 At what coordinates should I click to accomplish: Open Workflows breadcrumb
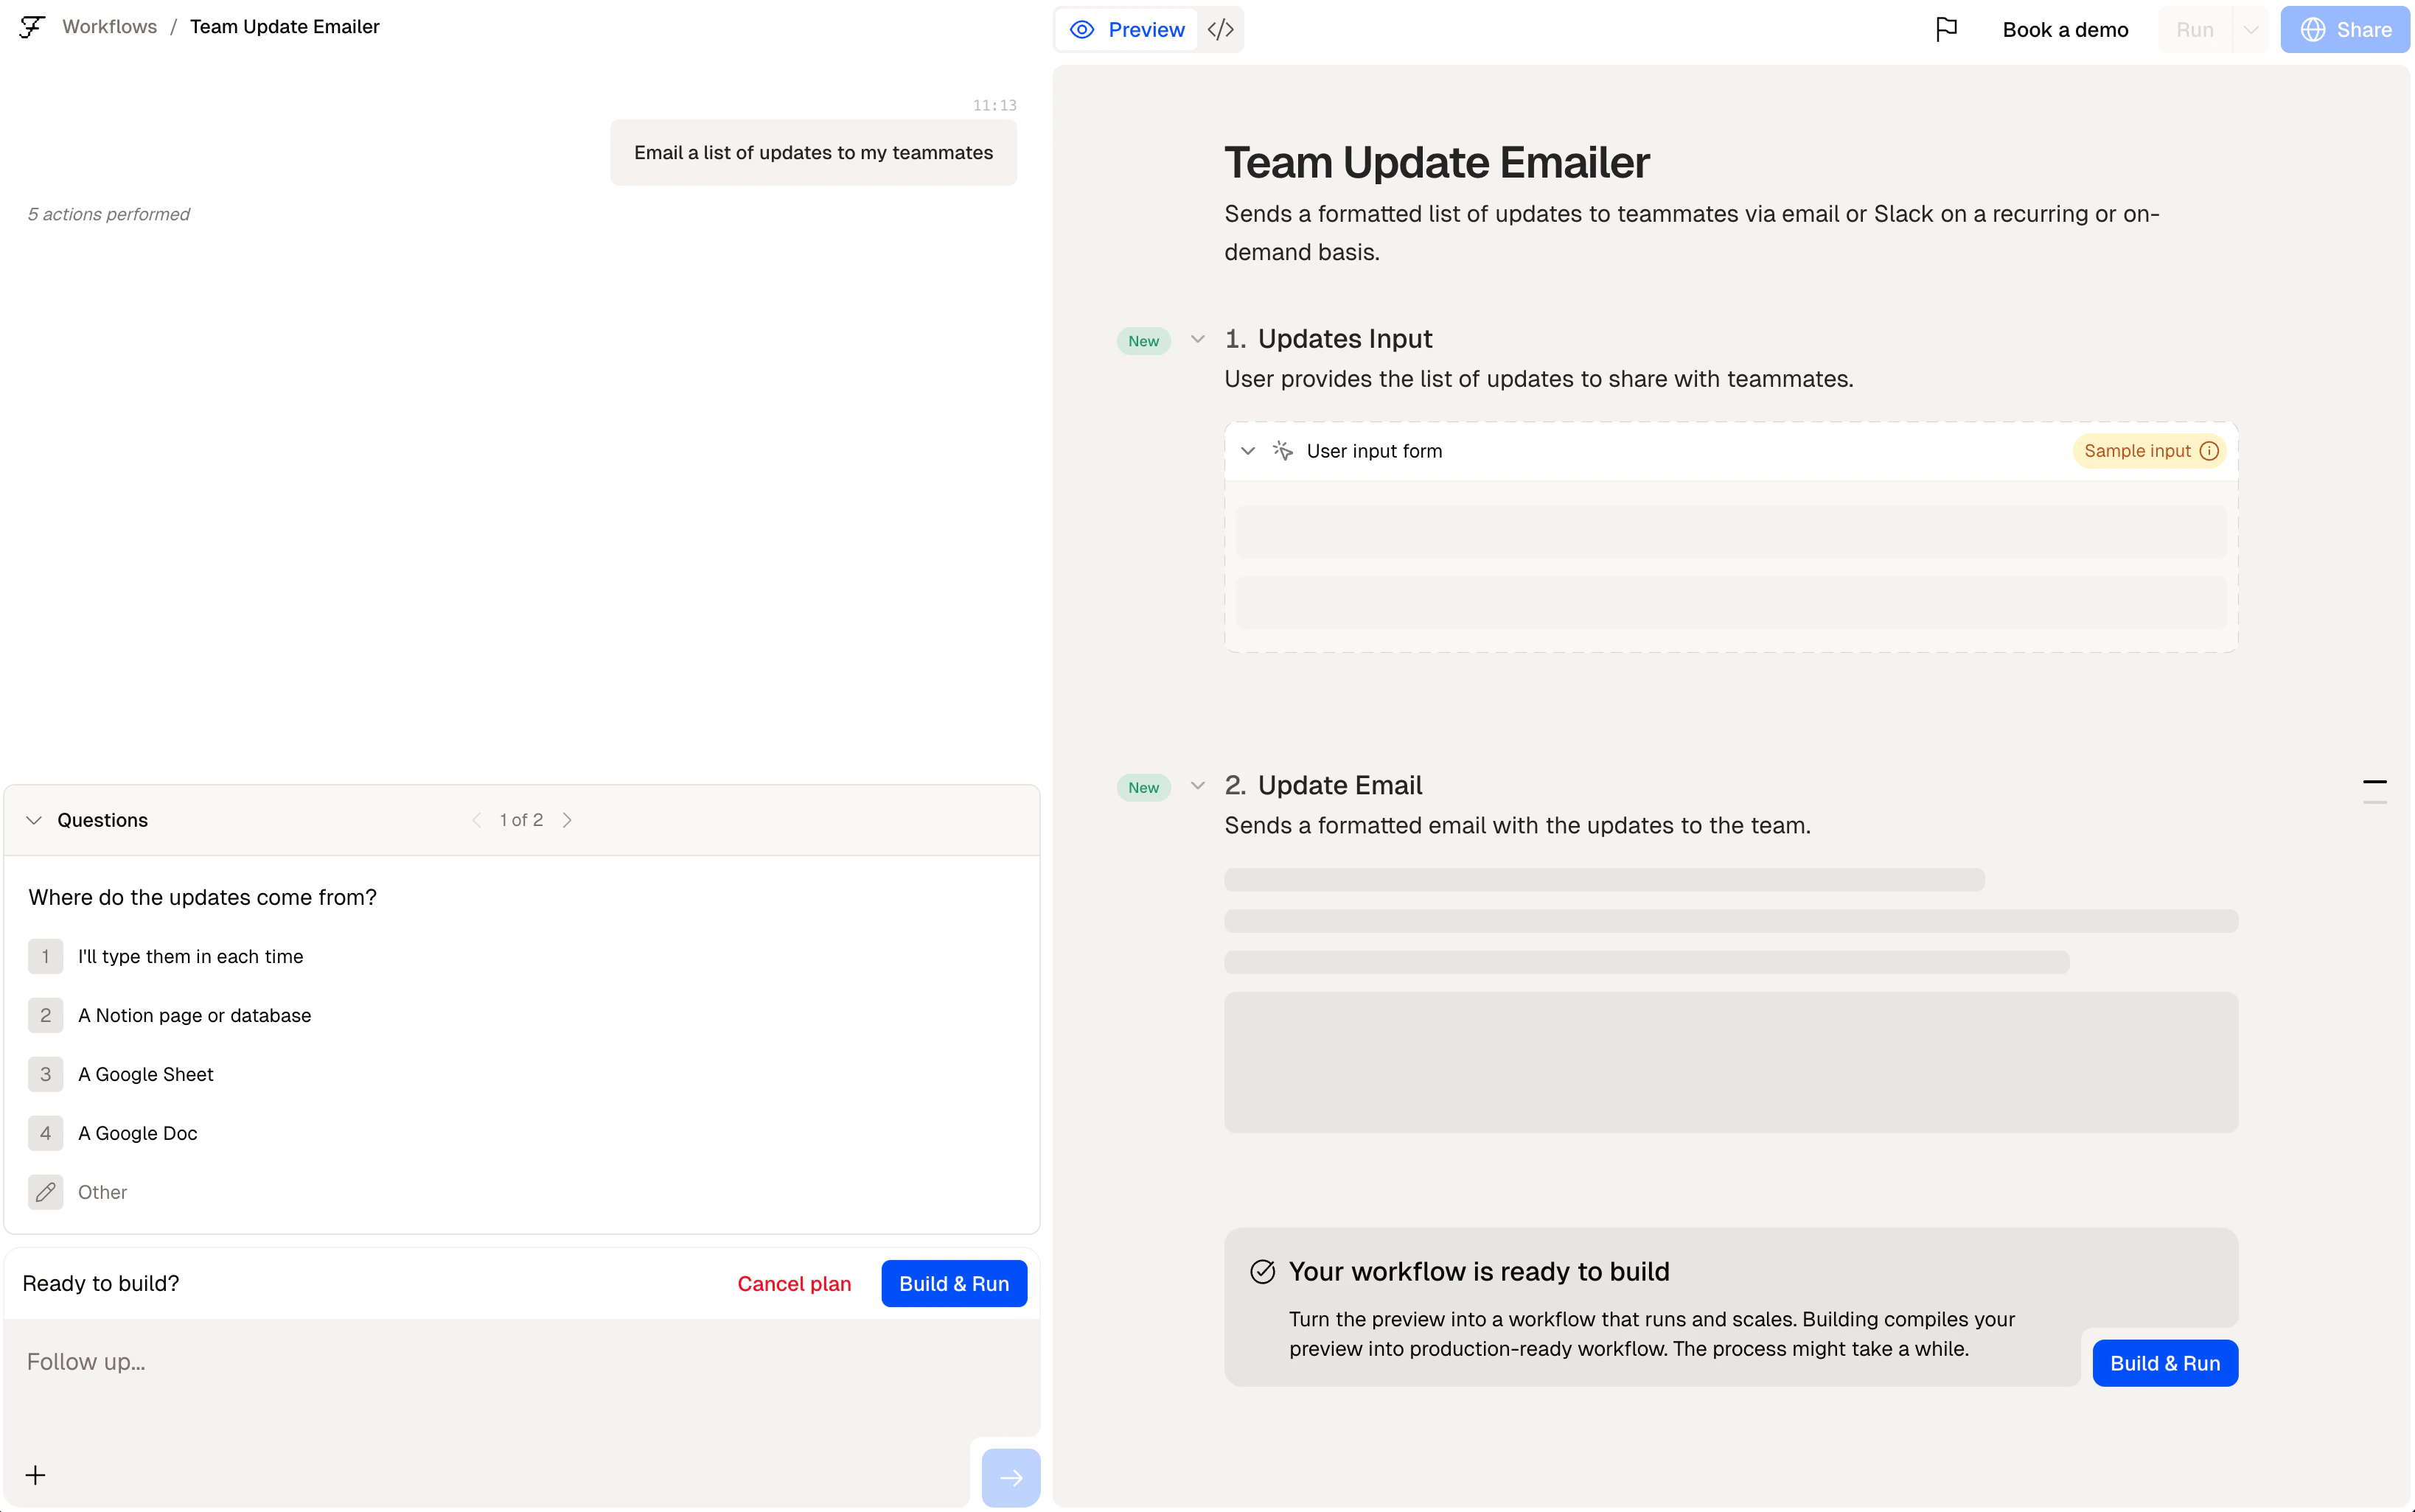coord(109,27)
